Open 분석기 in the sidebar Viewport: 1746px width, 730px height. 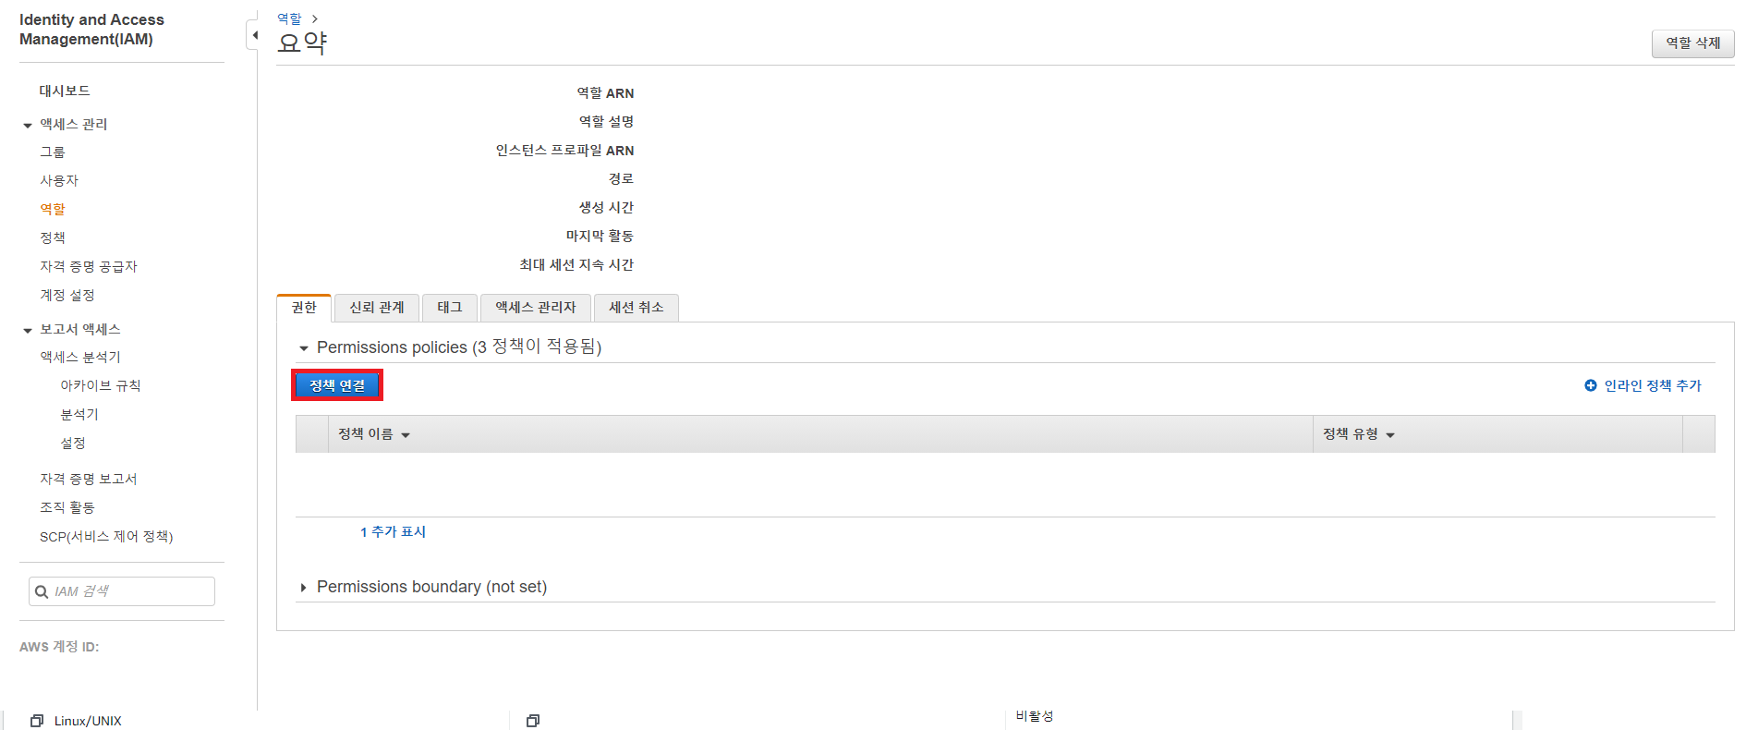pyautogui.click(x=79, y=414)
